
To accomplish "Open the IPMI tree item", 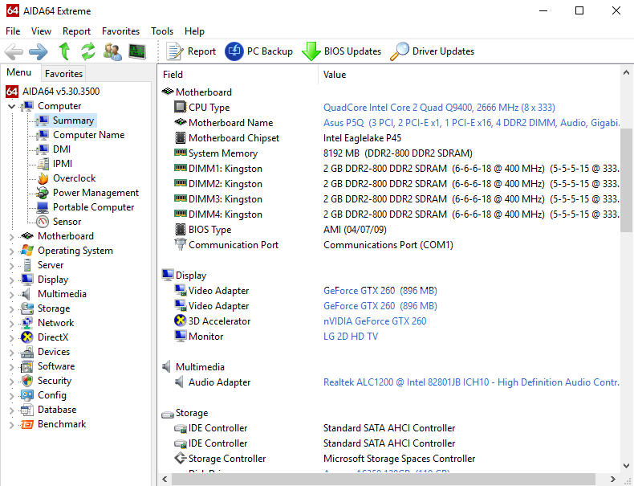I will pos(63,164).
